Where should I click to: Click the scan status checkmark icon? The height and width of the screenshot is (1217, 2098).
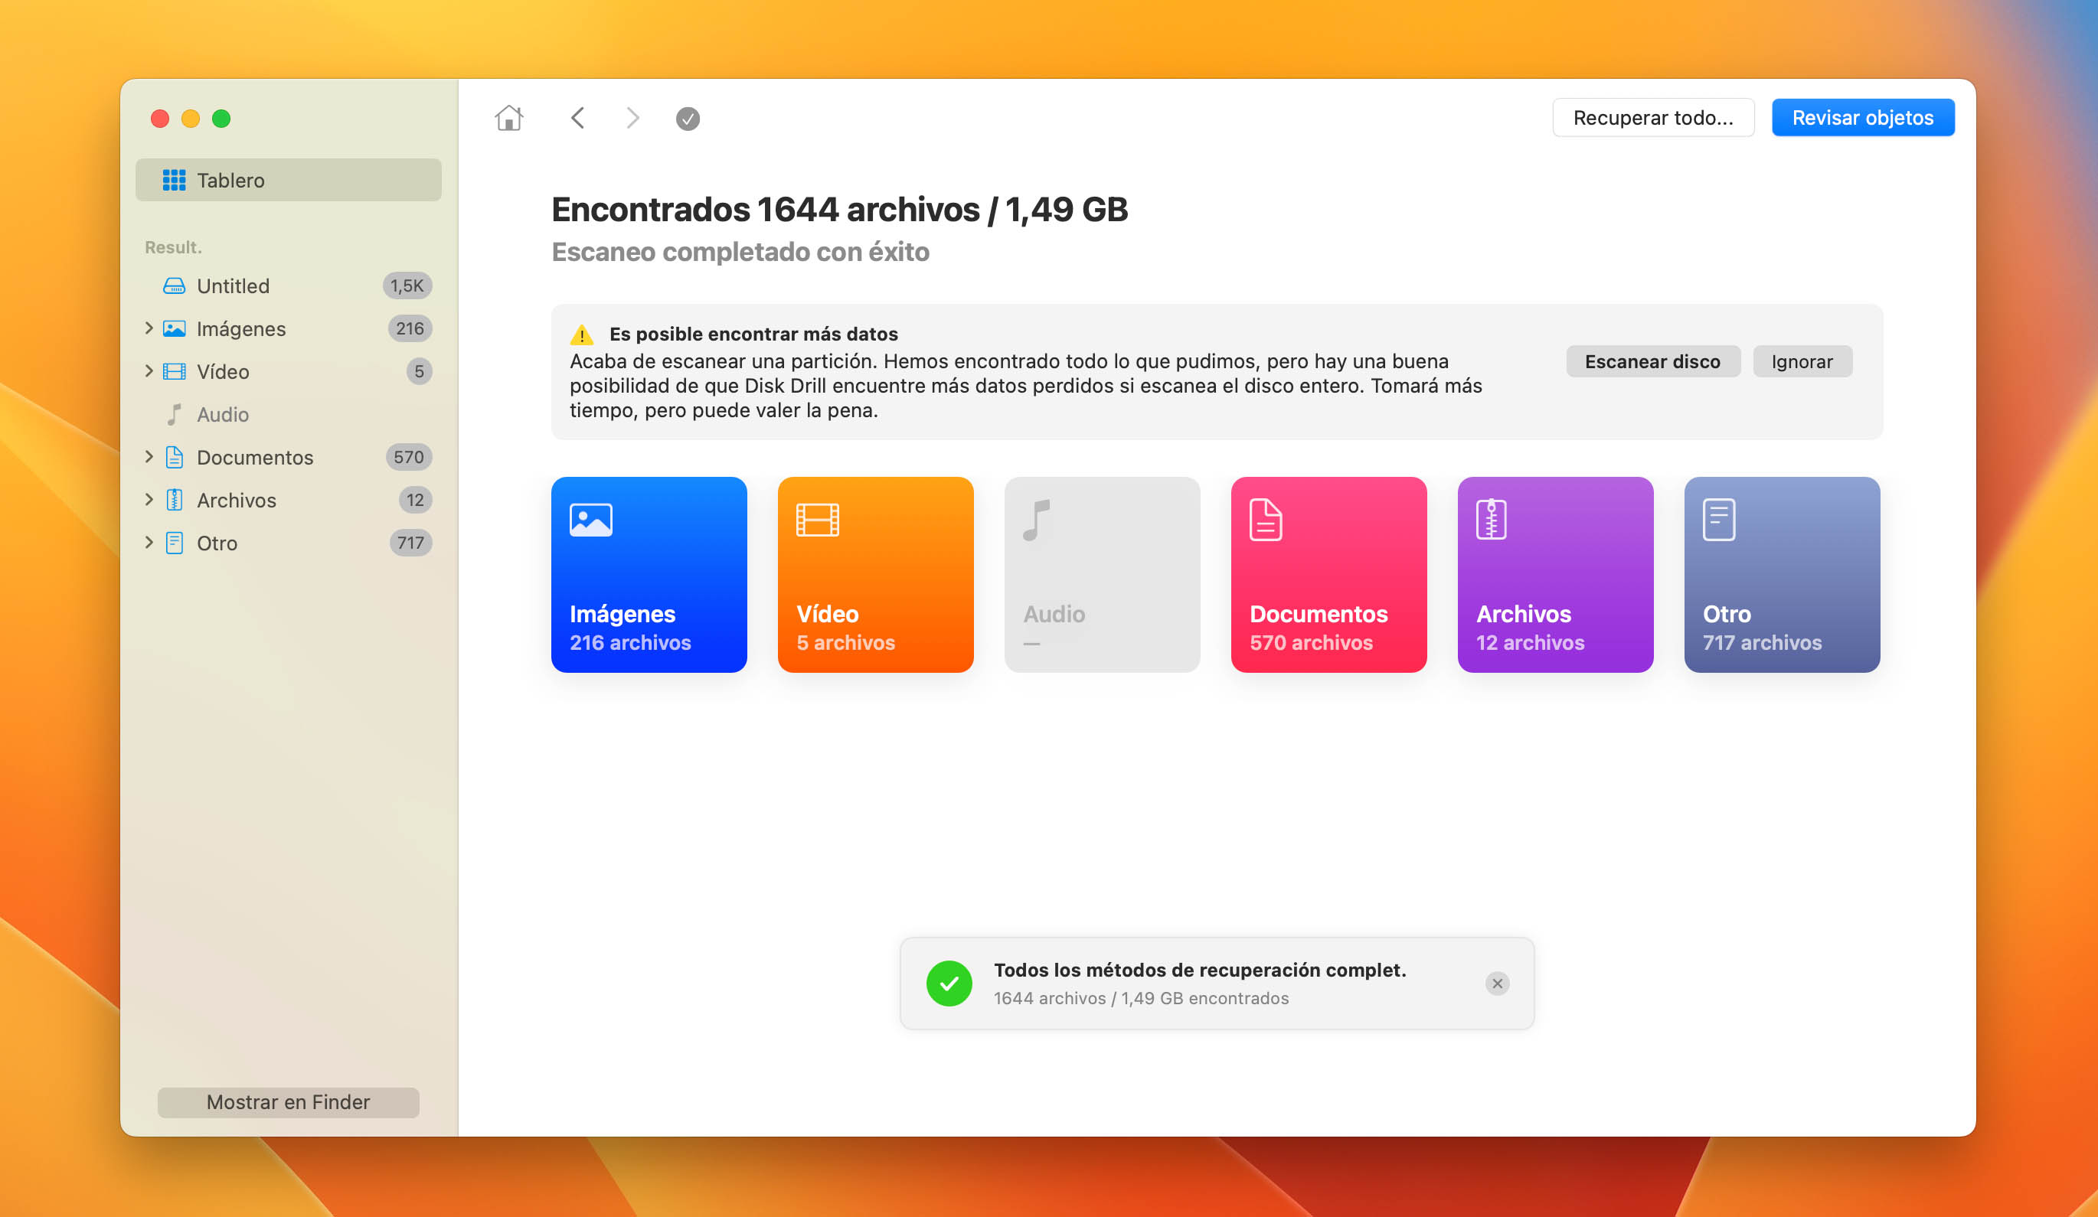688,119
